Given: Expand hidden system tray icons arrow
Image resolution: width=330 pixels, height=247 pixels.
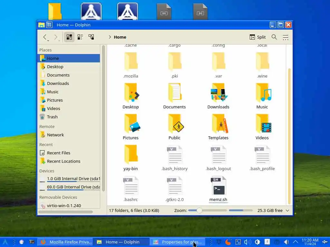Looking at the screenshot, I should pyautogui.click(x=296, y=242).
